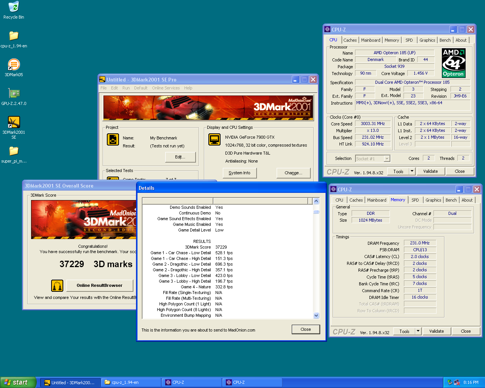
Task: Open the File menu in 3DMark2001
Action: tap(103, 88)
